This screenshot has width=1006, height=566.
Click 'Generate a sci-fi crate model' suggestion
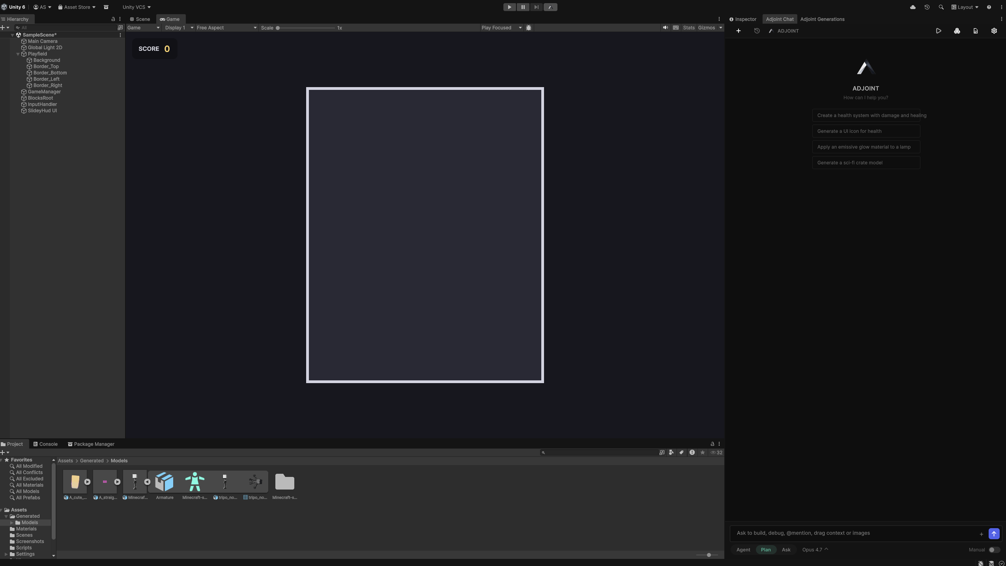(866, 163)
